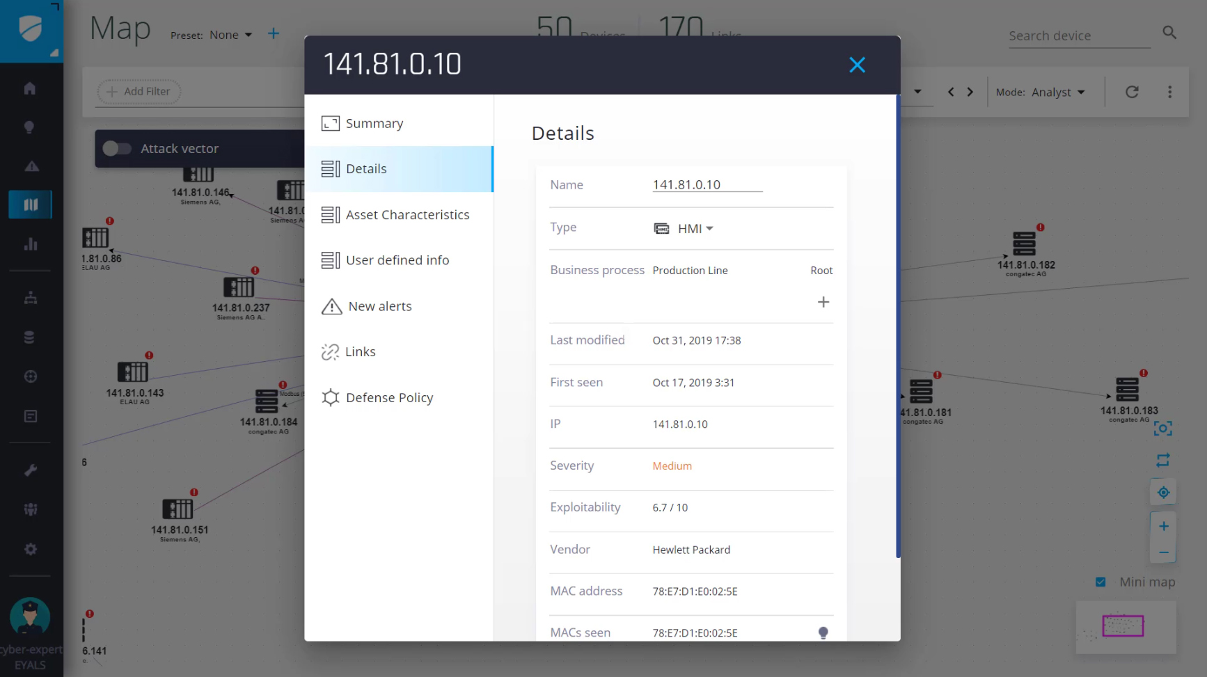Click the refresh icon in map toolbar

1132,92
